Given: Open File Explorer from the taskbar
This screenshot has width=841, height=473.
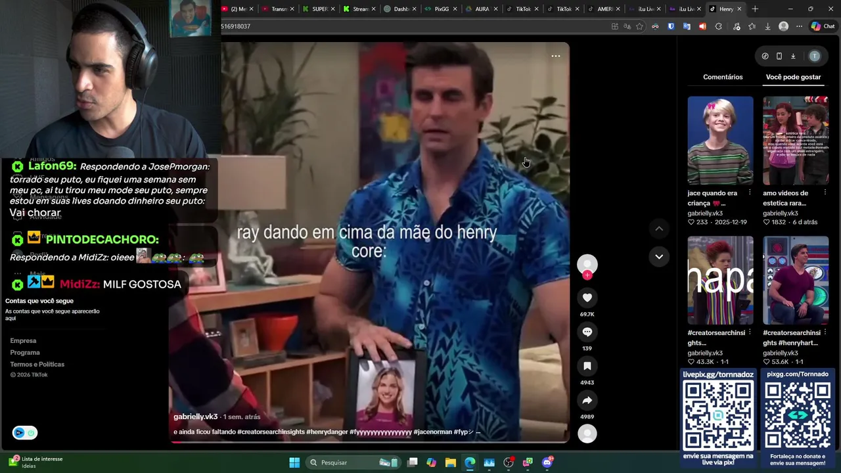Looking at the screenshot, I should [x=451, y=462].
